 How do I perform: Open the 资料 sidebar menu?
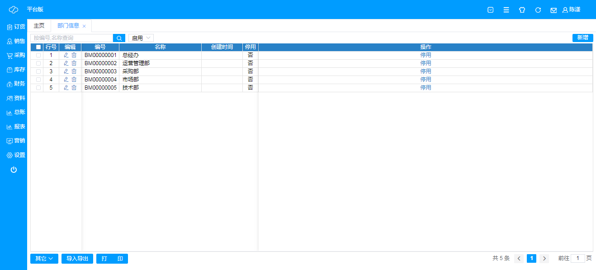16,98
